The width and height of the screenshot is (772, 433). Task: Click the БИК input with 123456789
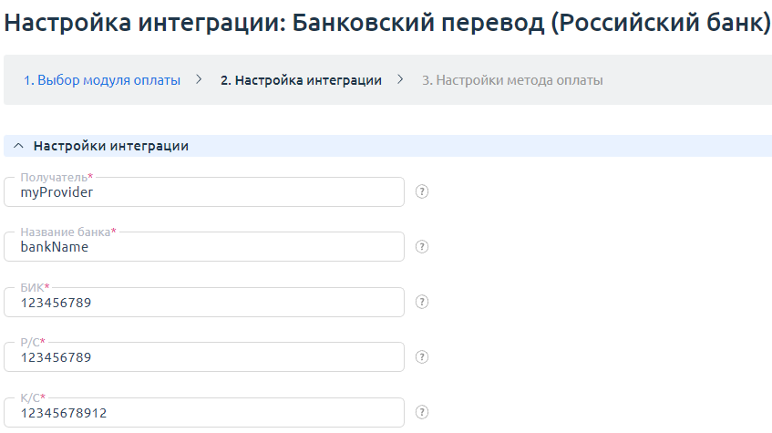pyautogui.click(x=204, y=303)
